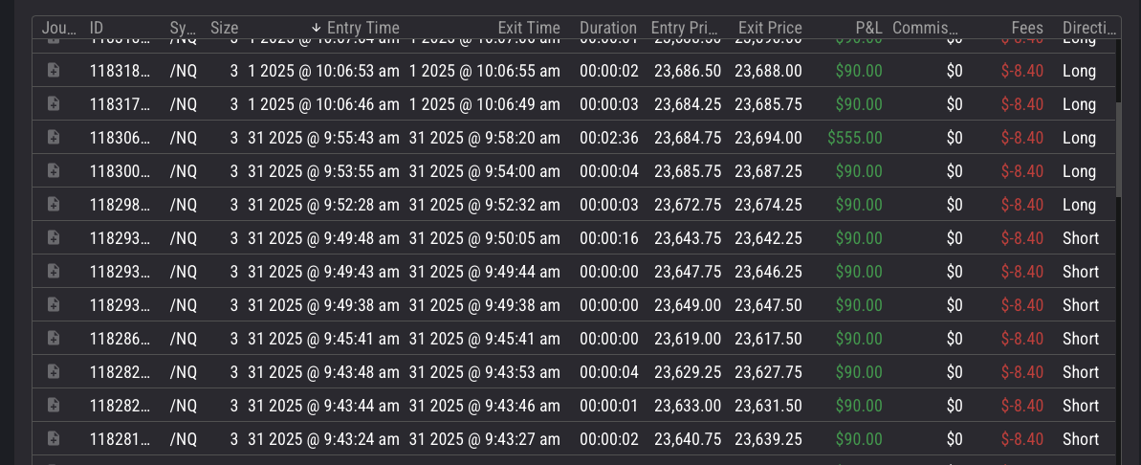This screenshot has height=465, width=1141.
Task: Open journal note for the 9:53:55 am trade
Action: click(x=54, y=171)
